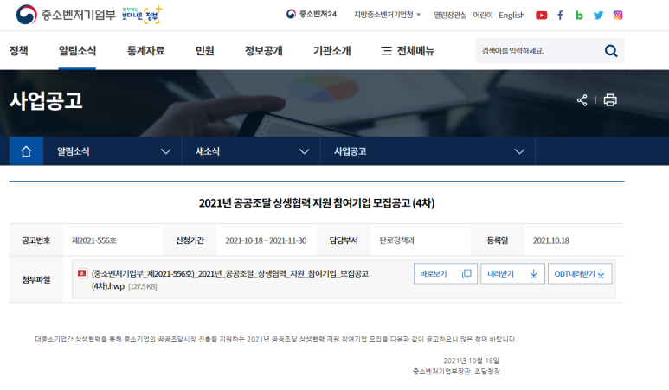
Task: Click the search magnifier icon
Action: tap(611, 51)
